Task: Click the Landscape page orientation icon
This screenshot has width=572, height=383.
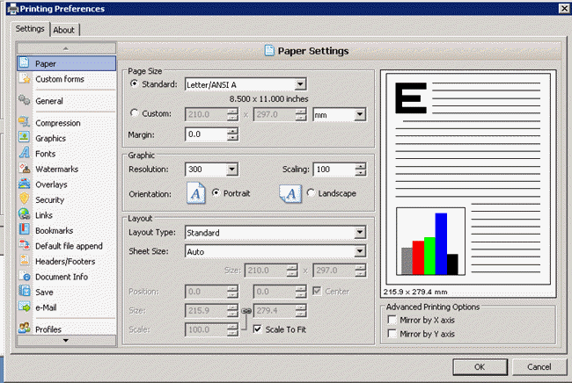Action: [x=290, y=193]
